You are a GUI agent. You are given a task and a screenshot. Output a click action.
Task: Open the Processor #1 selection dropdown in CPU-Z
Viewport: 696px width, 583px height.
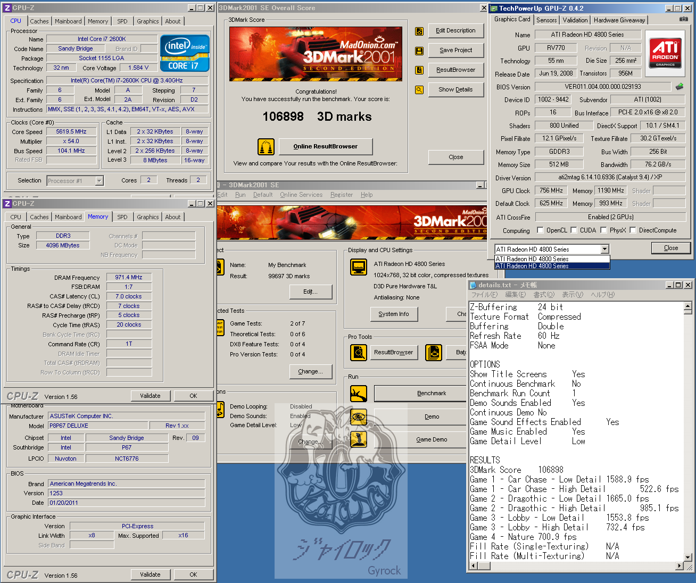point(99,181)
